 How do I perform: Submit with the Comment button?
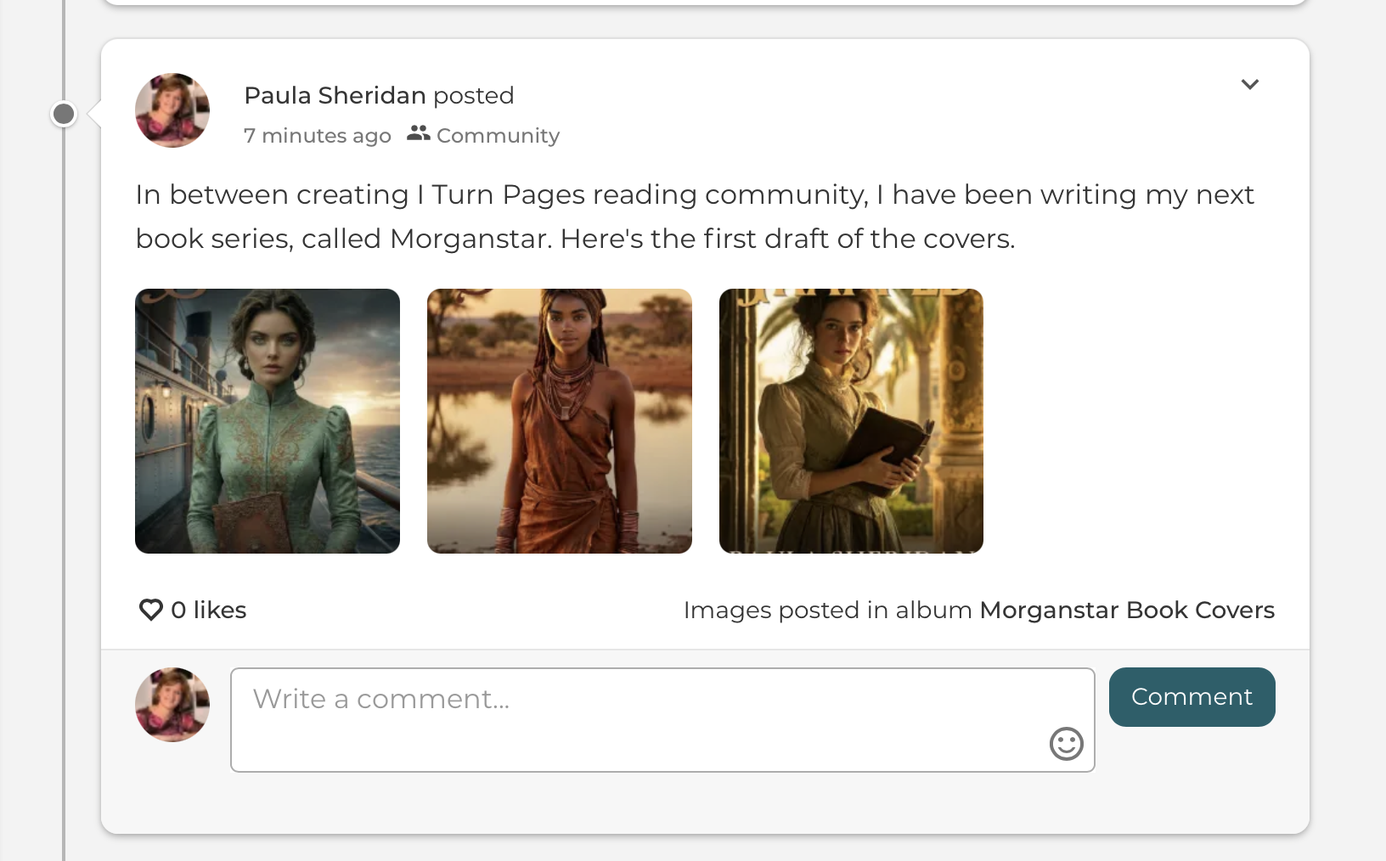point(1192,697)
